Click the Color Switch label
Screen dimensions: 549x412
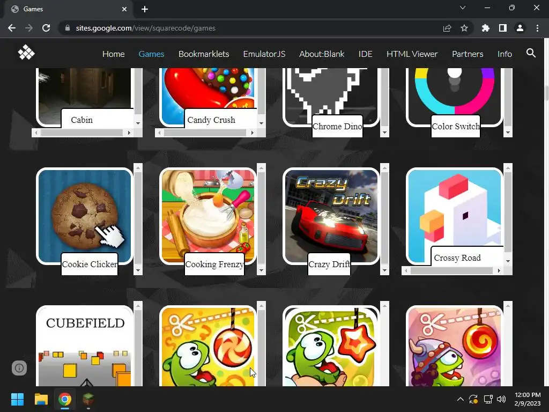coord(456,126)
